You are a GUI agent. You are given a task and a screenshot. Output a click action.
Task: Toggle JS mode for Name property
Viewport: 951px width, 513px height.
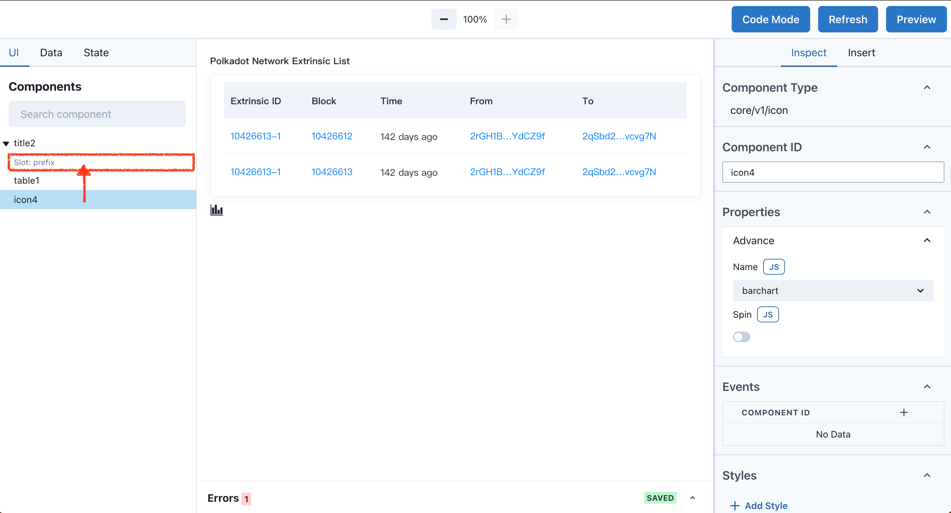point(774,267)
